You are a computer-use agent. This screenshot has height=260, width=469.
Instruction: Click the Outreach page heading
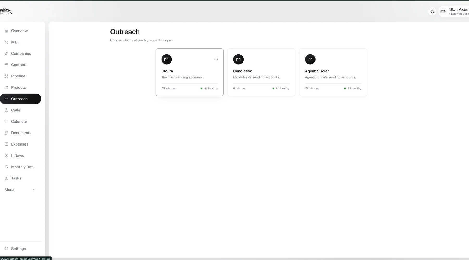tap(125, 32)
